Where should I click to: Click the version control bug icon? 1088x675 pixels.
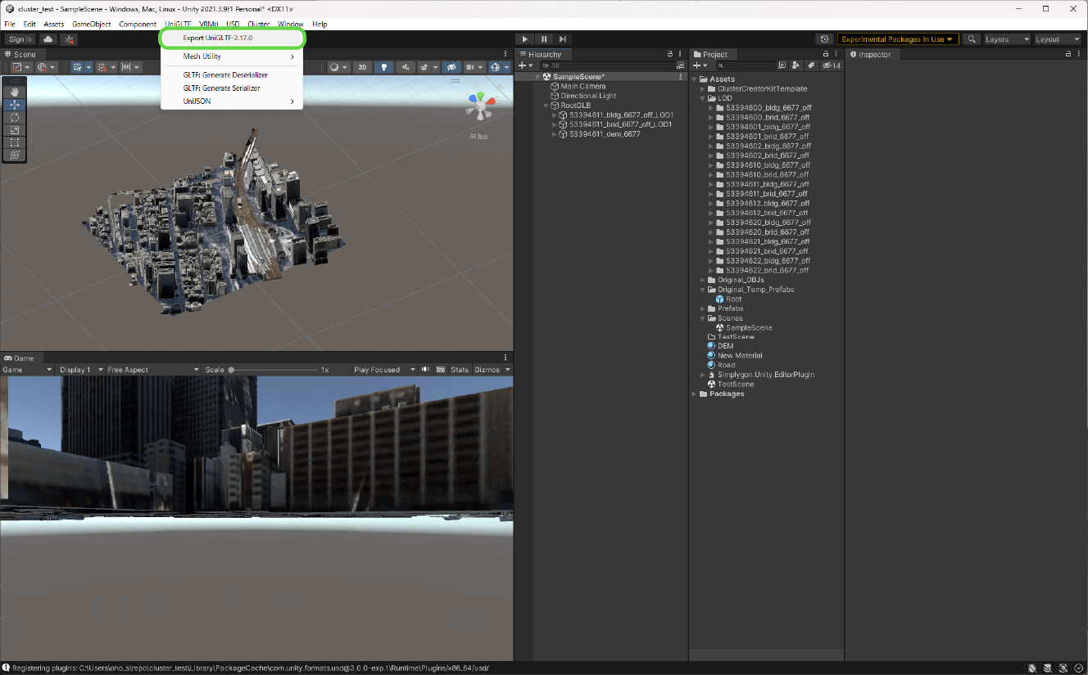click(69, 39)
